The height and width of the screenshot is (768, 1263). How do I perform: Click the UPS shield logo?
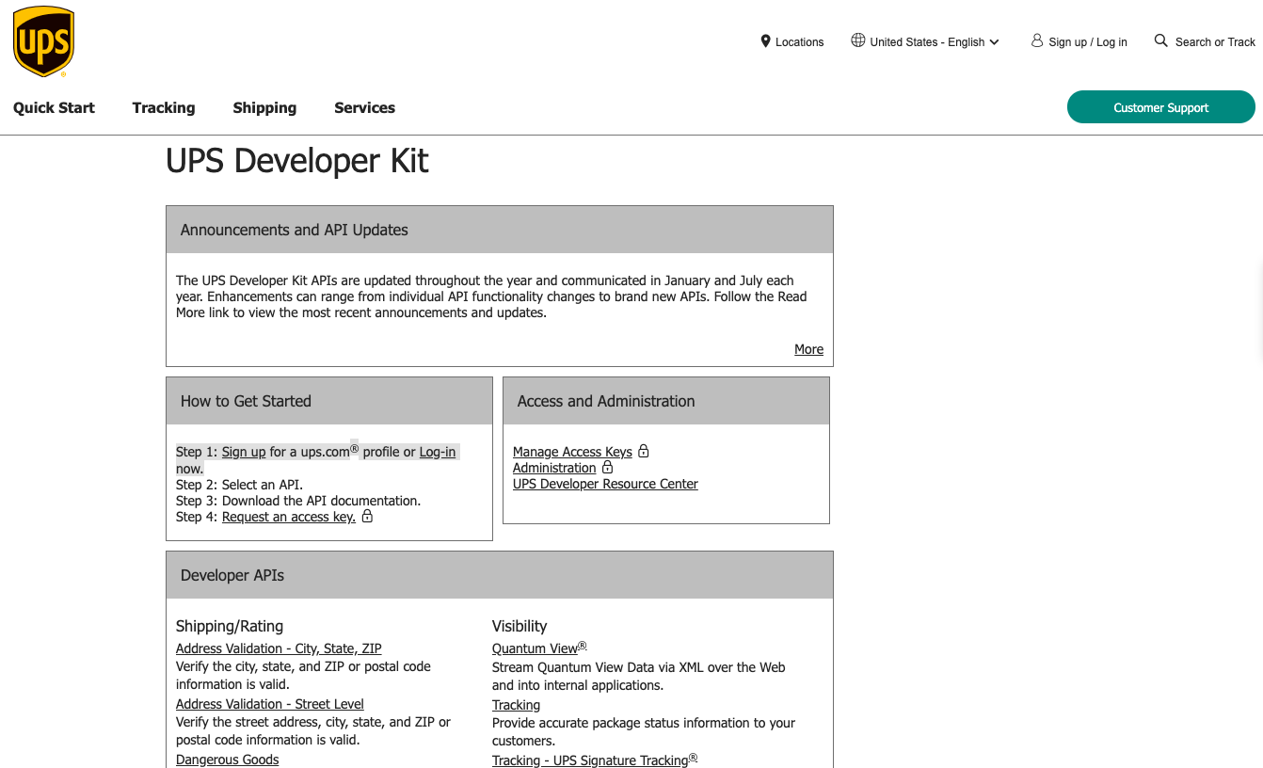[x=43, y=41]
